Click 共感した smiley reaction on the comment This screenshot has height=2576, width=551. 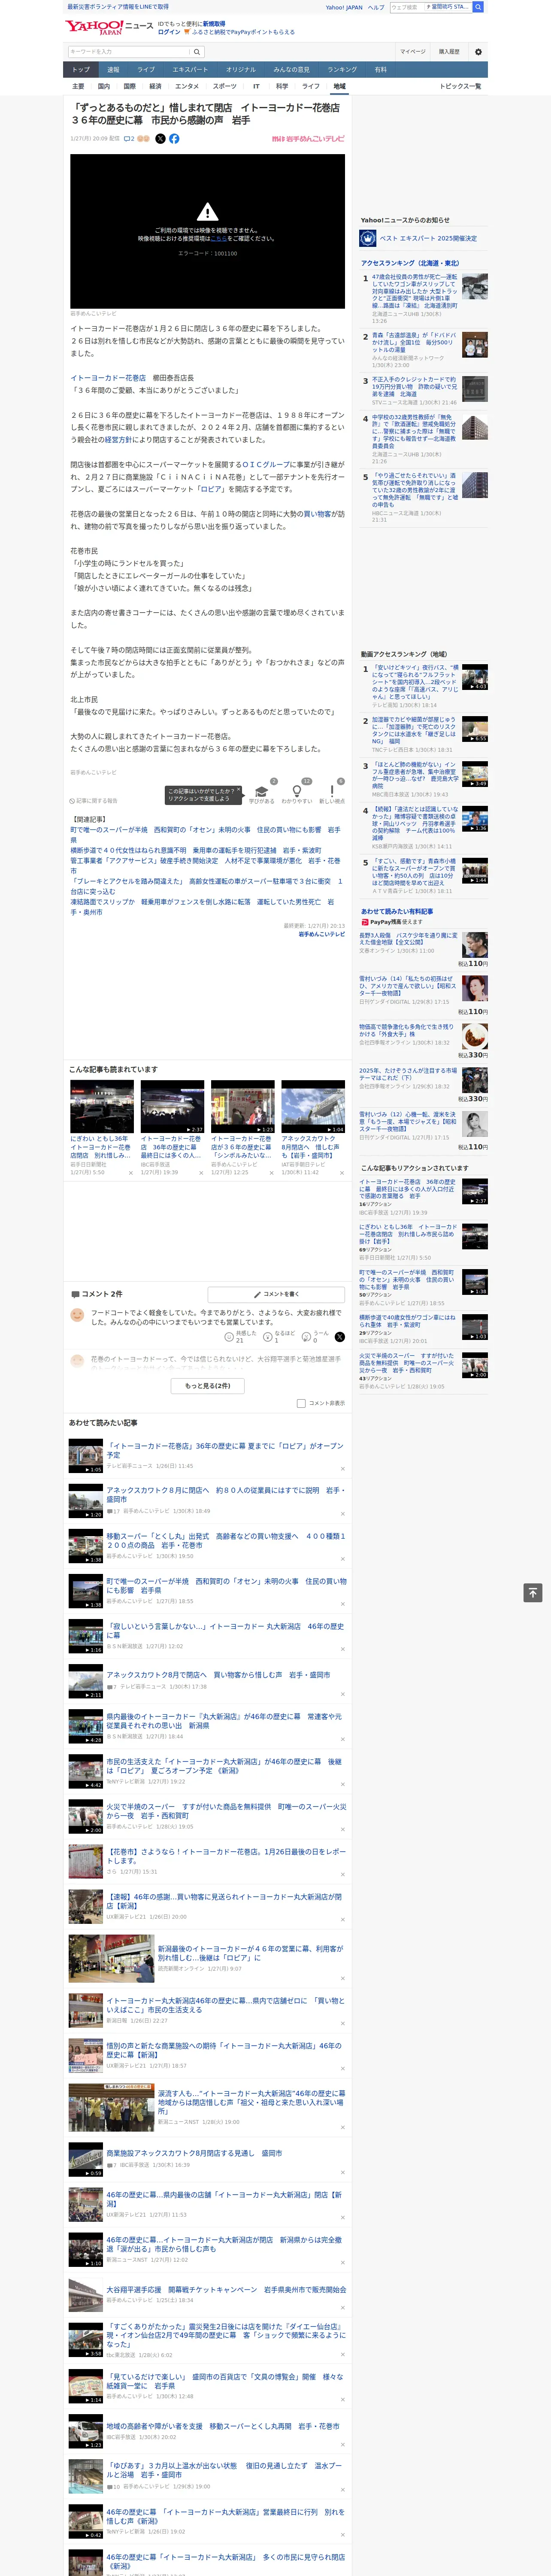click(x=229, y=1336)
